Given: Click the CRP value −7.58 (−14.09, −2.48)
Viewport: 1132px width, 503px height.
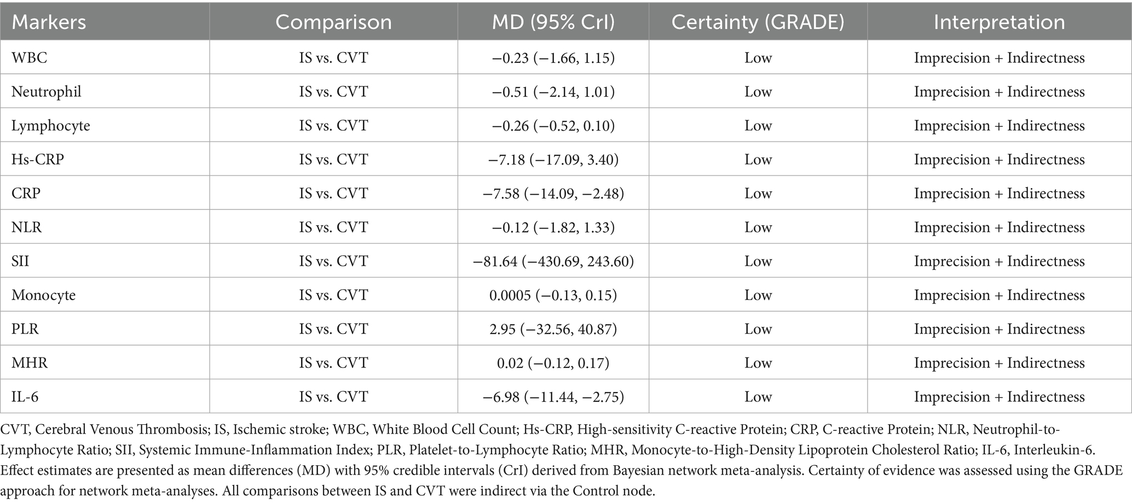Looking at the screenshot, I should tap(553, 193).
